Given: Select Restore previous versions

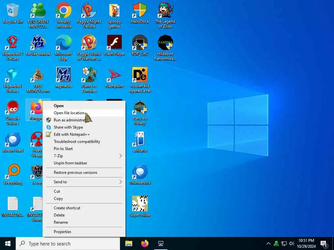Looking at the screenshot, I should (84, 173).
